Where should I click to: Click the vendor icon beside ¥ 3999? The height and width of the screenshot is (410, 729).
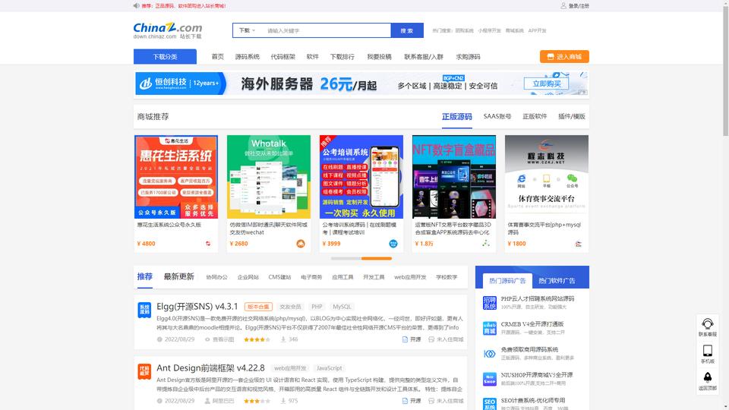click(393, 244)
